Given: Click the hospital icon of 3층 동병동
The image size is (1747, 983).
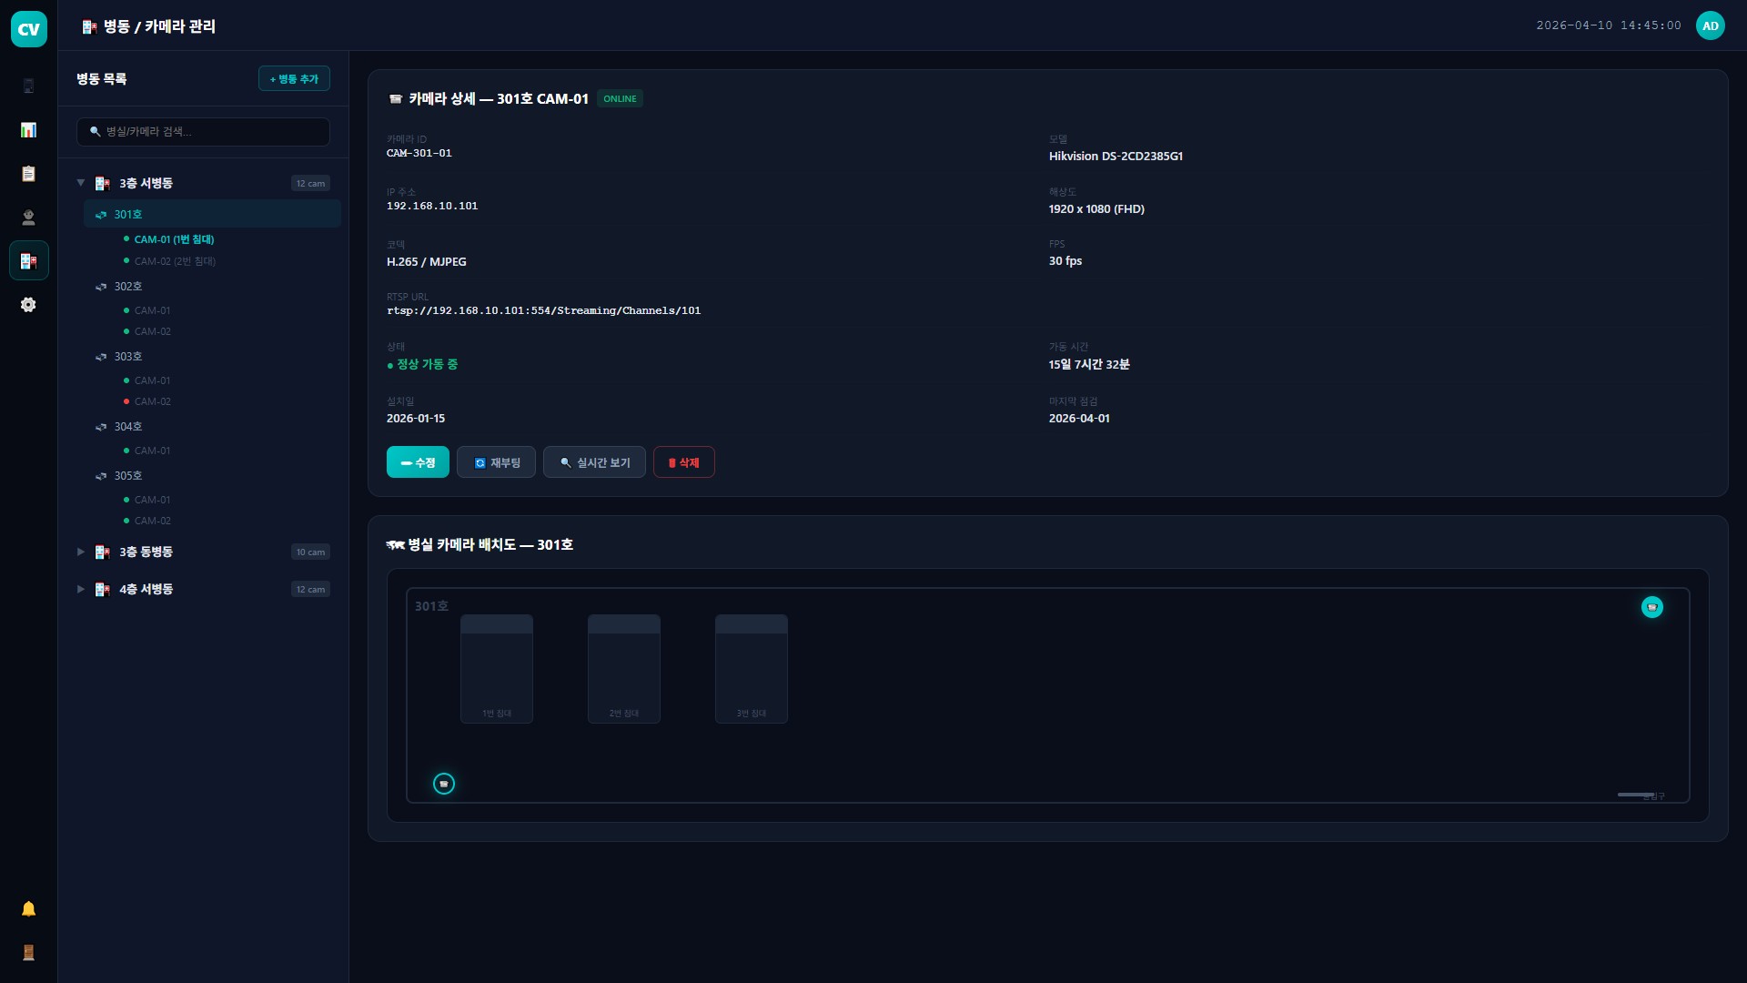Looking at the screenshot, I should pos(103,552).
